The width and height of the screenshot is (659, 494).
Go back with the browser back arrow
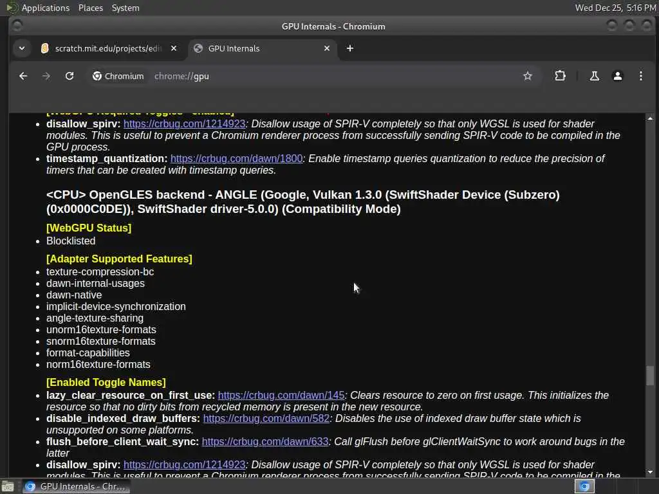[x=23, y=76]
